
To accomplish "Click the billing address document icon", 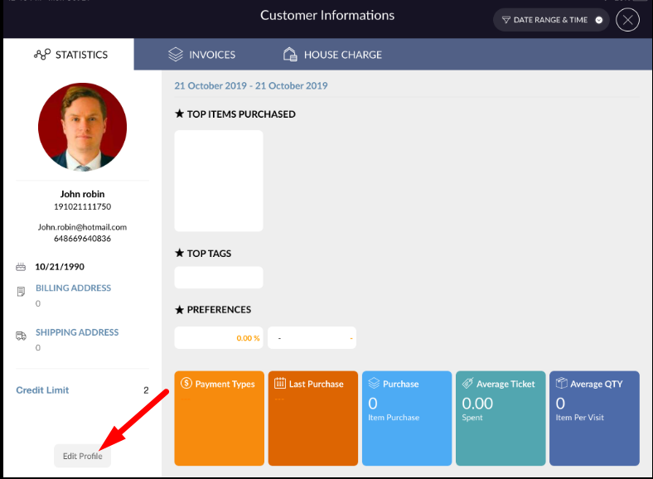I will click(21, 293).
